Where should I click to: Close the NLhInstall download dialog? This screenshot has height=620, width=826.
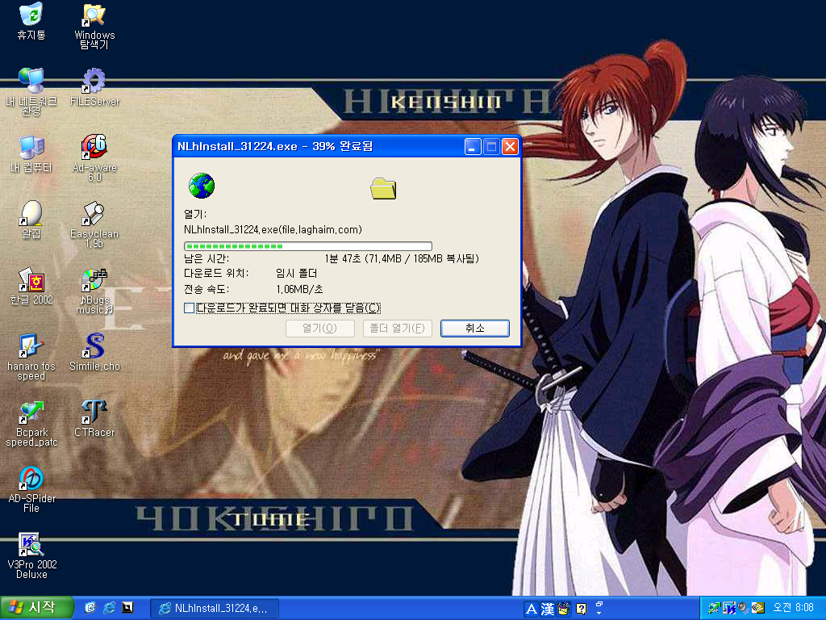tap(510, 146)
